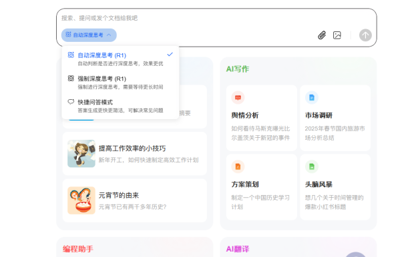The height and width of the screenshot is (257, 418).
Task: Focus the search or question input field
Action: (216, 18)
